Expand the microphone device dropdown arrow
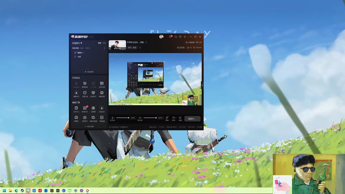This screenshot has height=194, width=345. (114, 118)
